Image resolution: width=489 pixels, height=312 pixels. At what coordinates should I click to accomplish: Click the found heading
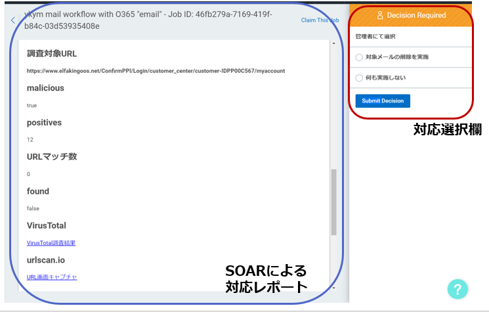(x=38, y=191)
